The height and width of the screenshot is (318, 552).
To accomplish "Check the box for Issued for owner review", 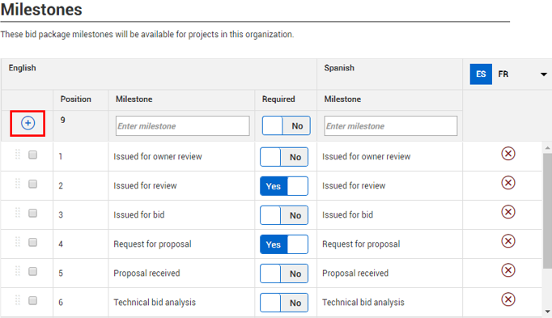I will [x=32, y=155].
